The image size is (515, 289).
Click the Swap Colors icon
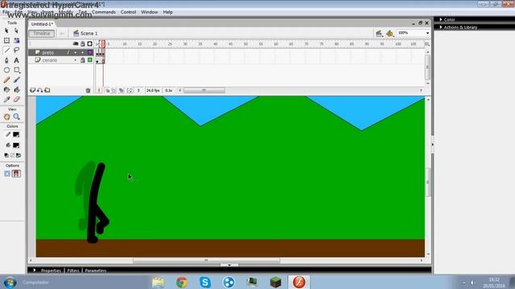(x=19, y=155)
